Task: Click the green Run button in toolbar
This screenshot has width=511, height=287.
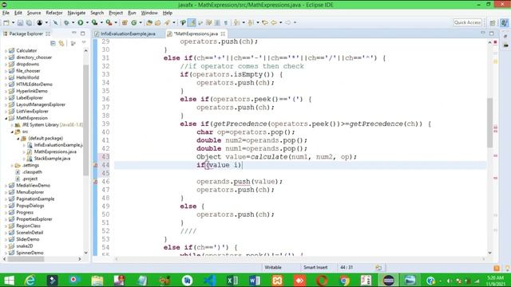Action: [x=81, y=23]
